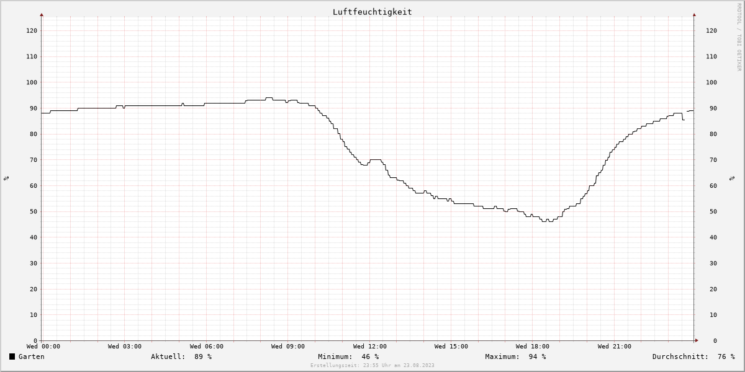The width and height of the screenshot is (745, 372).
Task: Select the Aktuell 89 % value
Action: (203, 356)
